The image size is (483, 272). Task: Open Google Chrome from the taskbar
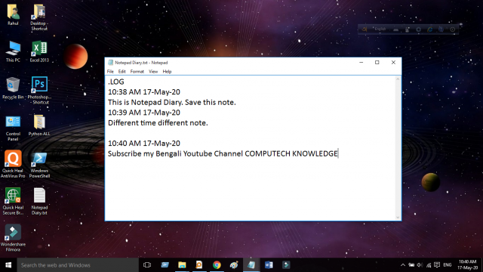pos(217,265)
